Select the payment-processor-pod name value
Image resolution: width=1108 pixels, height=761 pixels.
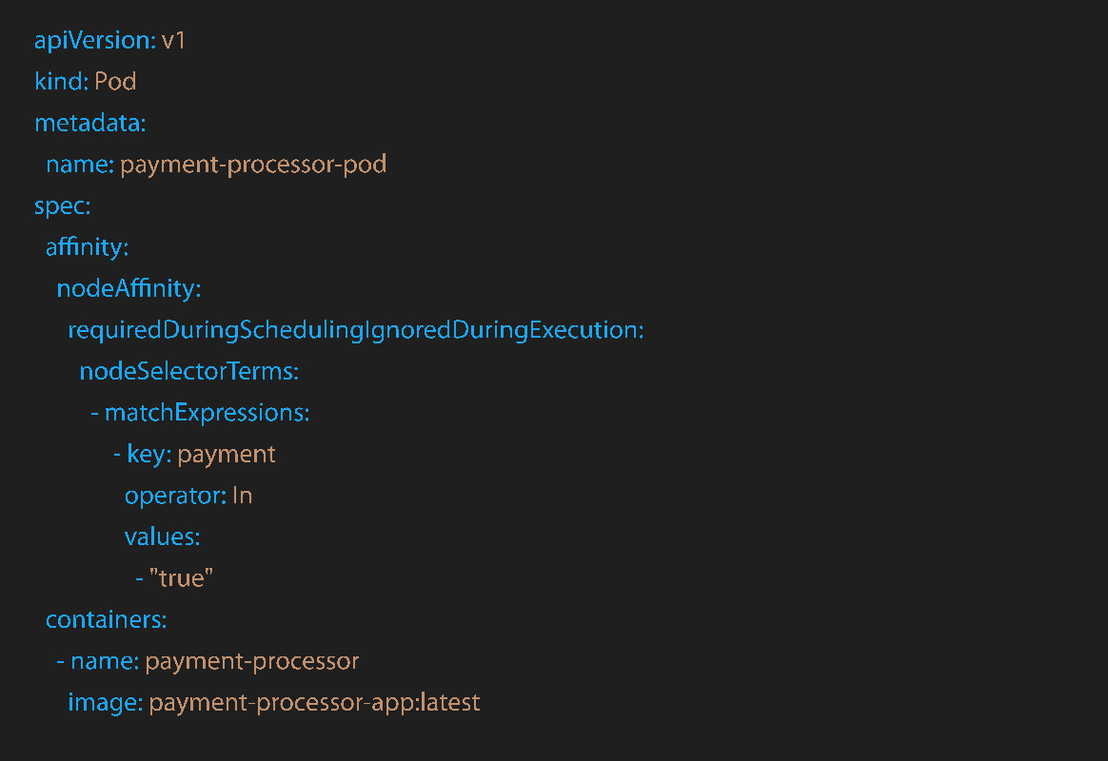(x=253, y=165)
